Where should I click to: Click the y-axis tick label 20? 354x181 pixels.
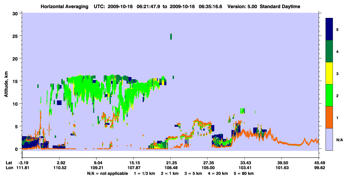point(16,58)
